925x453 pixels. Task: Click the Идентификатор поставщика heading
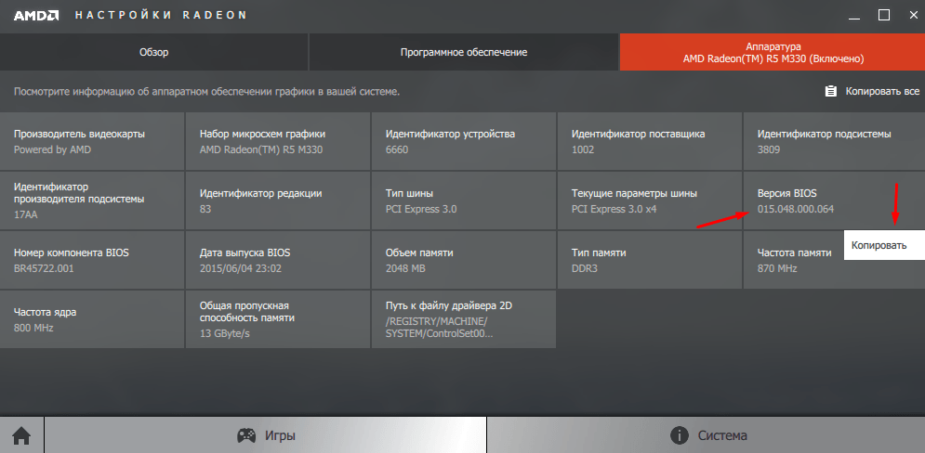tap(639, 134)
